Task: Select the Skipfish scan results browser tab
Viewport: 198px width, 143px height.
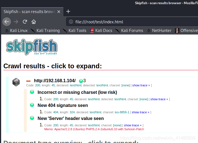Action: 32,12
